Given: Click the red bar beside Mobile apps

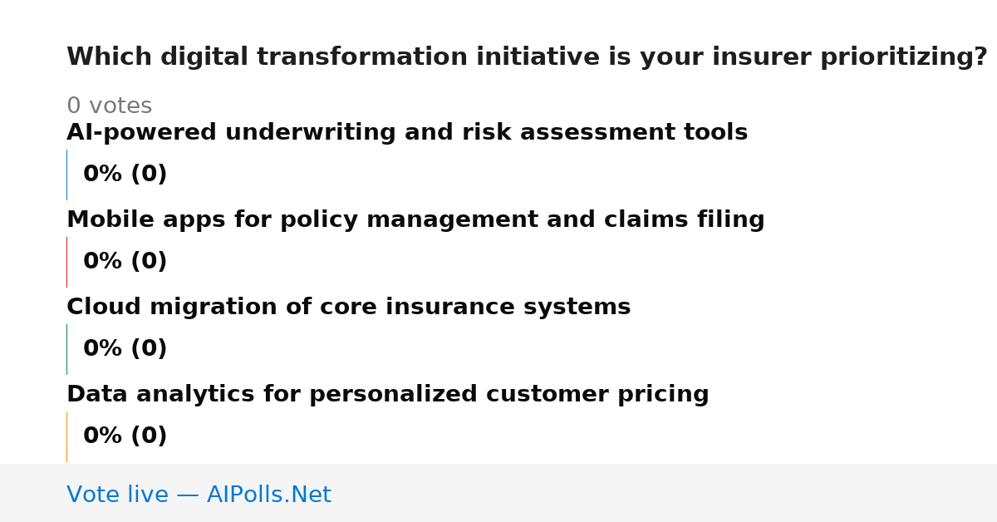Looking at the screenshot, I should pyautogui.click(x=66, y=262).
